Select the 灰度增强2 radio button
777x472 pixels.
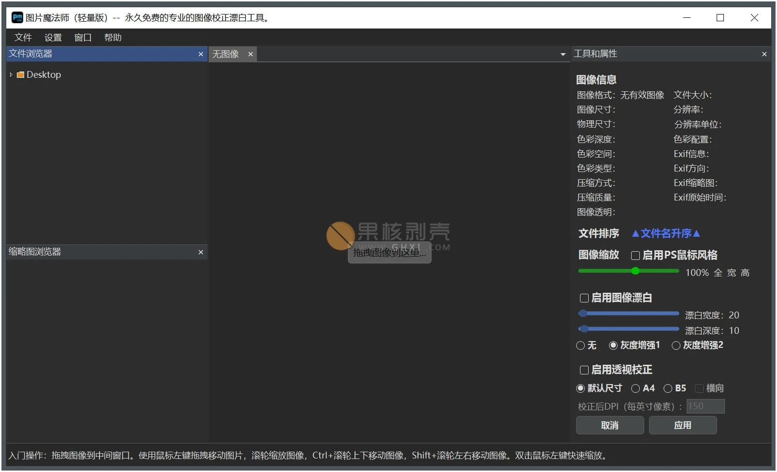[x=676, y=345]
